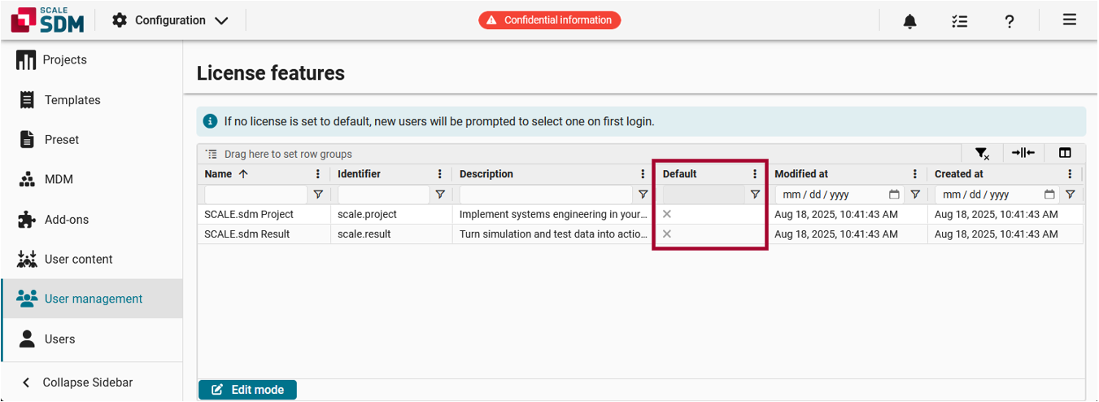This screenshot has width=1099, height=402.
Task: Clear all table filters icon
Action: [982, 154]
